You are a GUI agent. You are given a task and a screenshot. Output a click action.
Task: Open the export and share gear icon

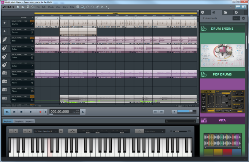tap(33, 7)
